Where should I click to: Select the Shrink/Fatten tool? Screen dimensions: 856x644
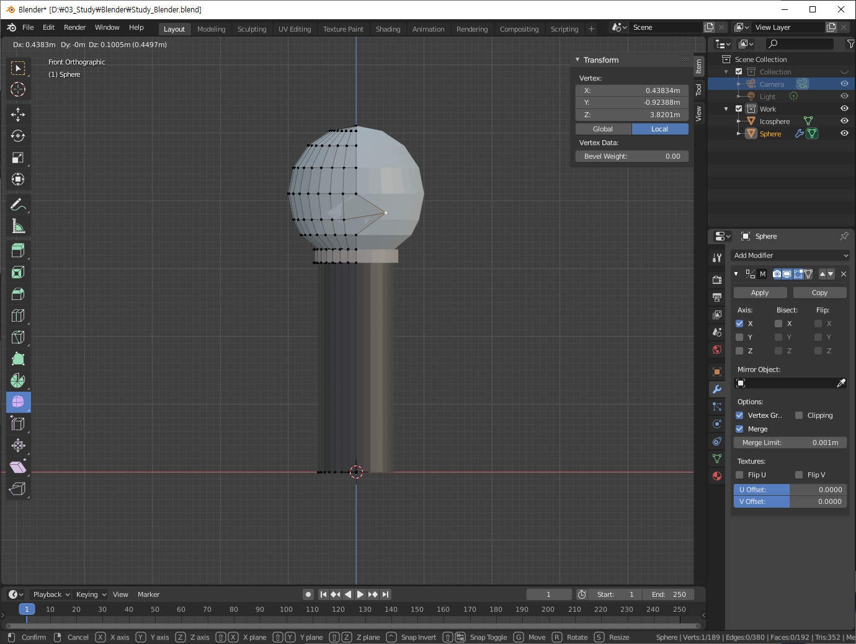18,446
